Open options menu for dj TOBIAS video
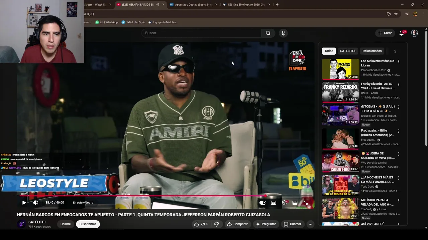Viewport: 428px width, 240px height. [399, 107]
